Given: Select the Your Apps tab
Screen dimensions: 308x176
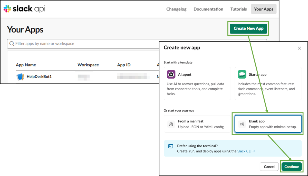Looking at the screenshot, I should point(264,9).
